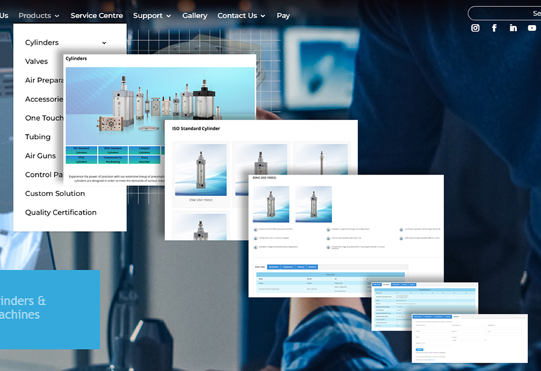Open the Facebook social icon
Viewport: 541px width, 371px height.
[494, 28]
